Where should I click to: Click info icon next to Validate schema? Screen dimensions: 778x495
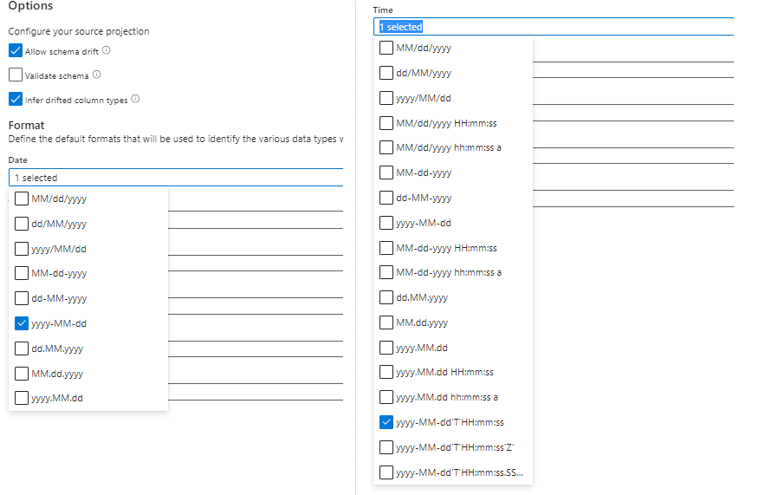[96, 75]
